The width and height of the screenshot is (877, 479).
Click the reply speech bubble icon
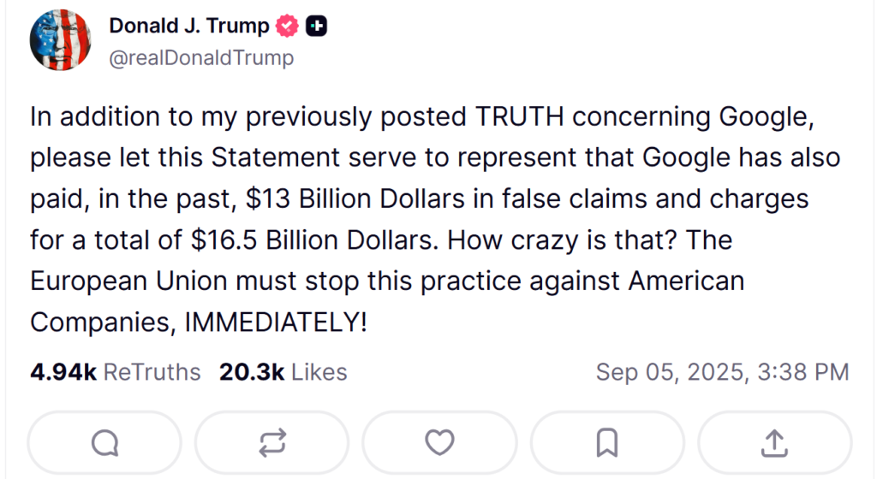point(104,442)
